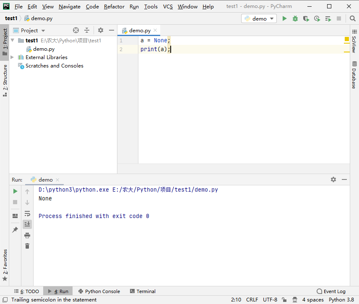This screenshot has height=304, width=359.
Task: Click the Python 3.8 interpreter selector
Action: tap(341, 300)
